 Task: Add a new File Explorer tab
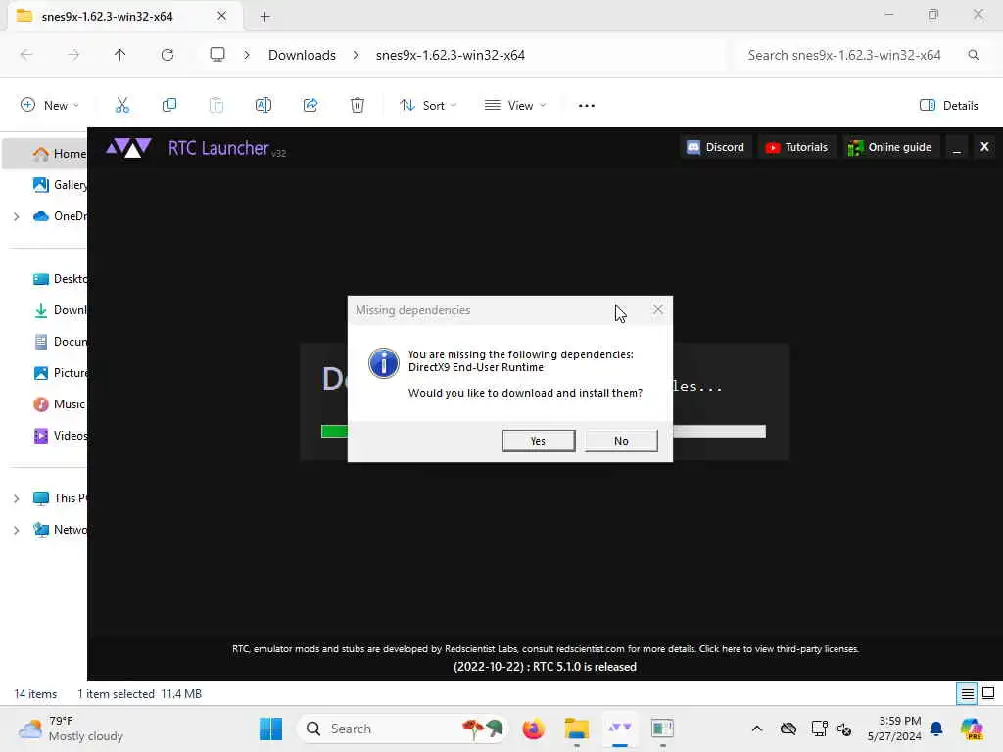(264, 16)
